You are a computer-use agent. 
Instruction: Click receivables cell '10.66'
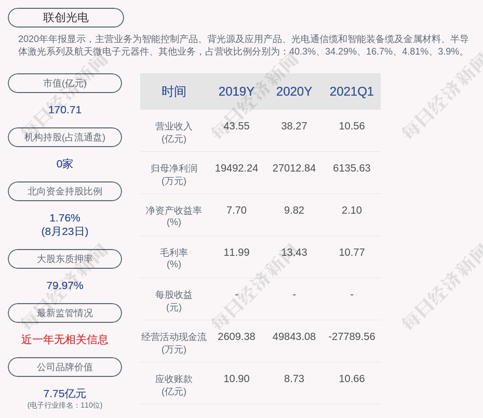pyautogui.click(x=352, y=378)
